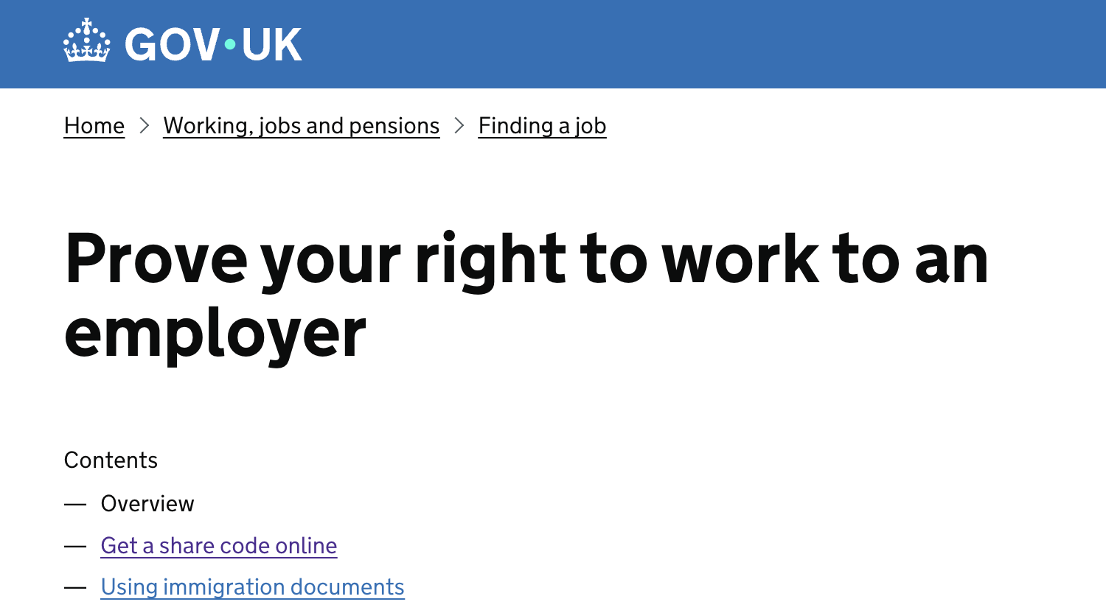Go to the Home breadcrumb link
This screenshot has width=1106, height=613.
(x=94, y=126)
